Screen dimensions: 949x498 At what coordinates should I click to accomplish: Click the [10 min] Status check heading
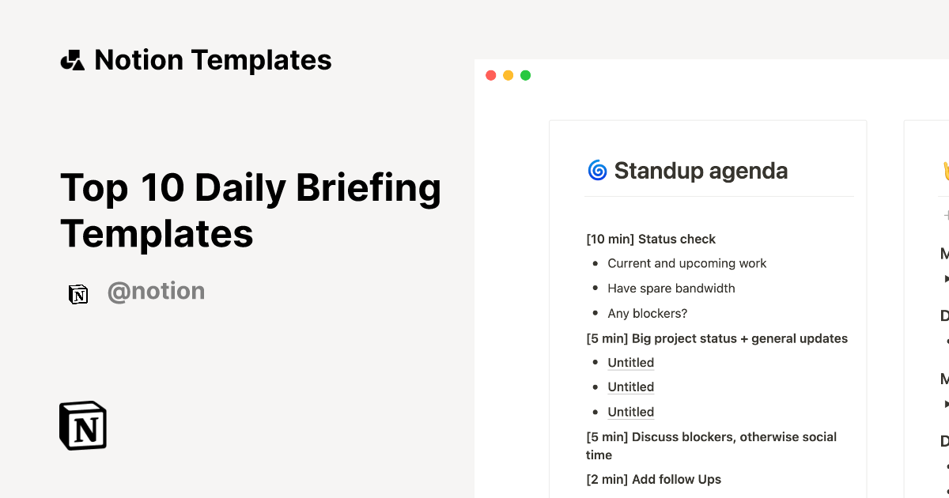(651, 239)
